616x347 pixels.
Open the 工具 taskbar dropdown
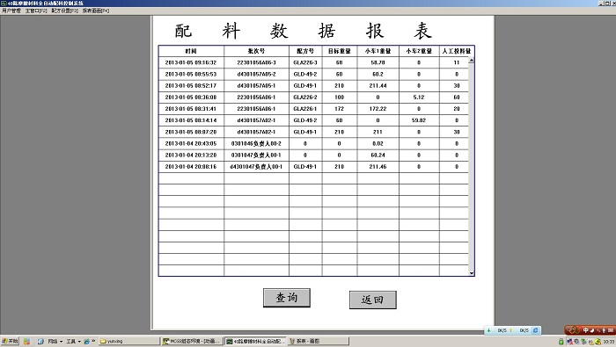pyautogui.click(x=73, y=341)
